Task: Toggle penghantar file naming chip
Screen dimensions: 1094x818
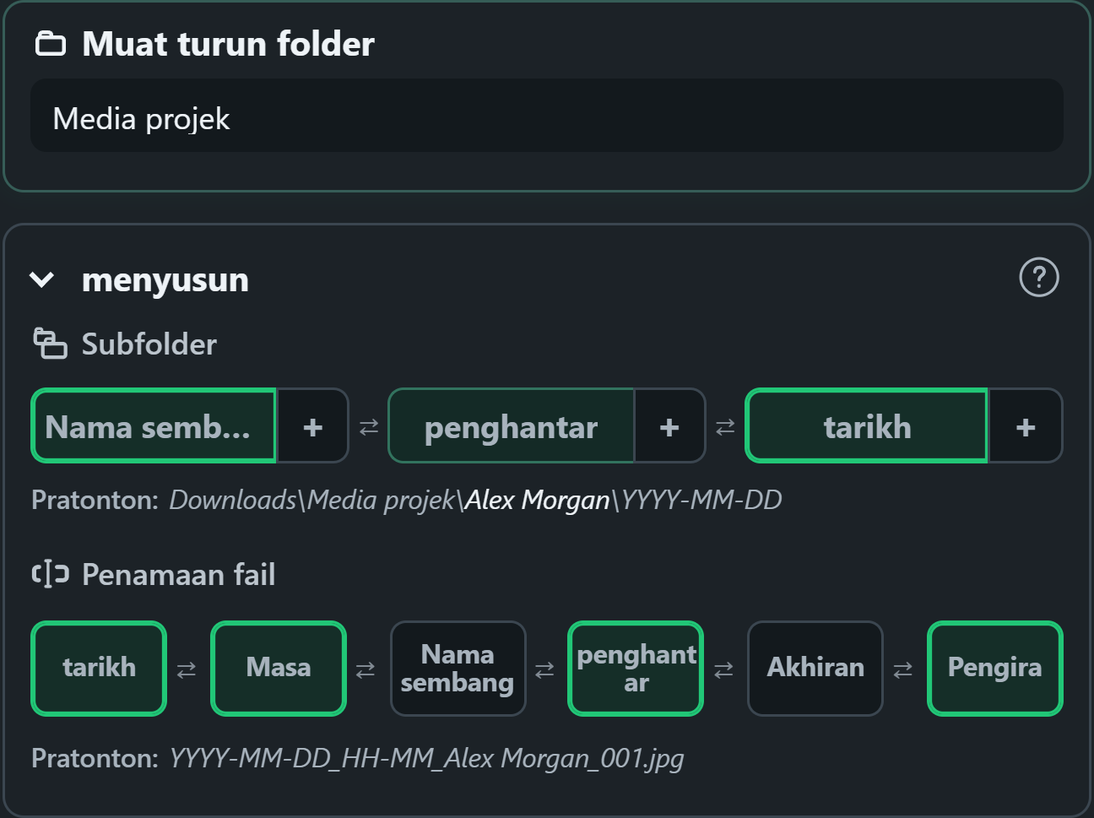Action: 636,668
